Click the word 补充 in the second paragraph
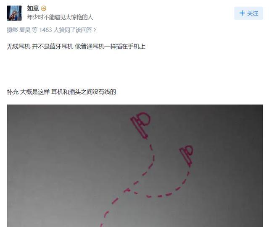 click(13, 92)
